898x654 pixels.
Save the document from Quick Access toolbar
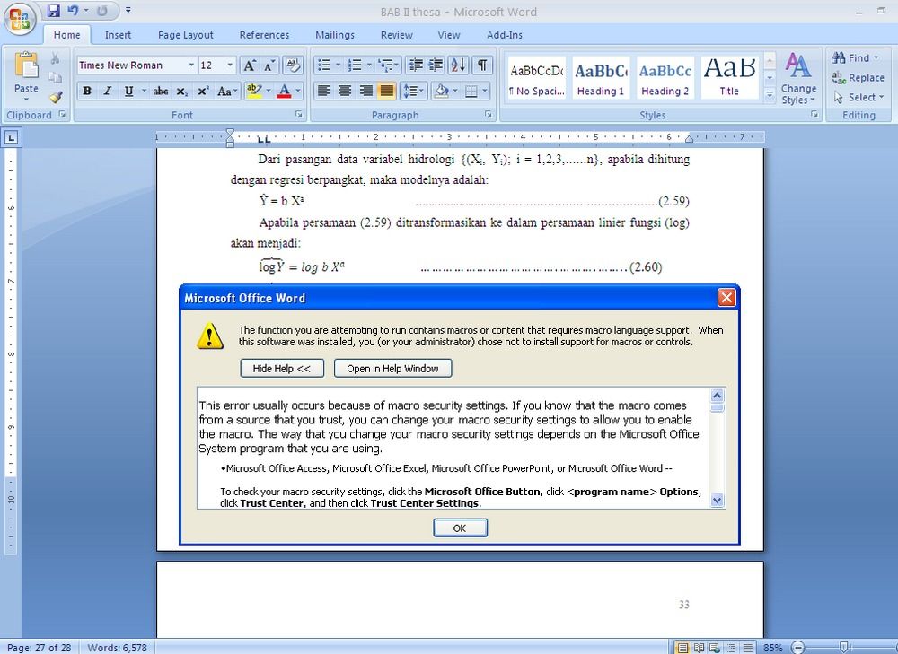coord(53,10)
